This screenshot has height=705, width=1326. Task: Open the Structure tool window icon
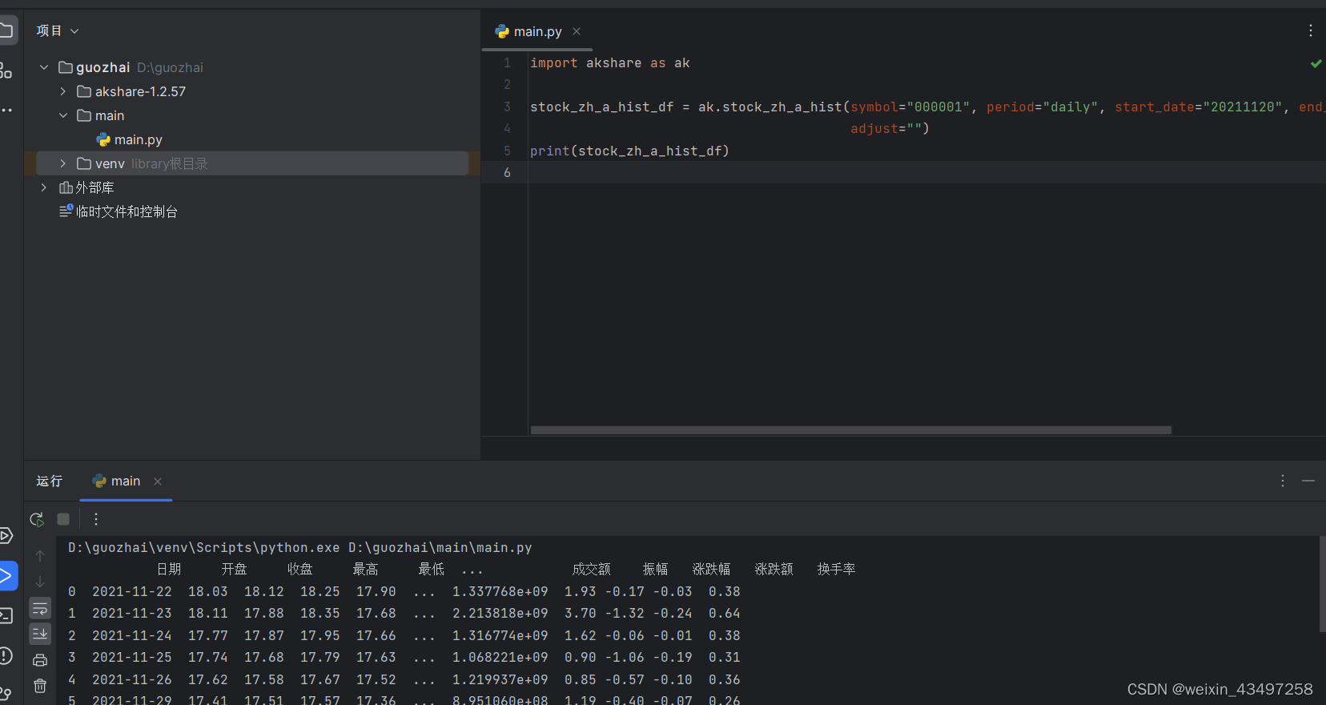point(6,70)
